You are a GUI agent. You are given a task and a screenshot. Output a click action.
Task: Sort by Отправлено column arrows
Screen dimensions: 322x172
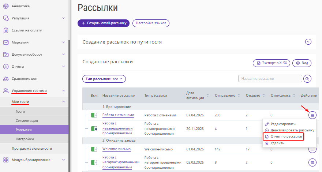pos(239,96)
